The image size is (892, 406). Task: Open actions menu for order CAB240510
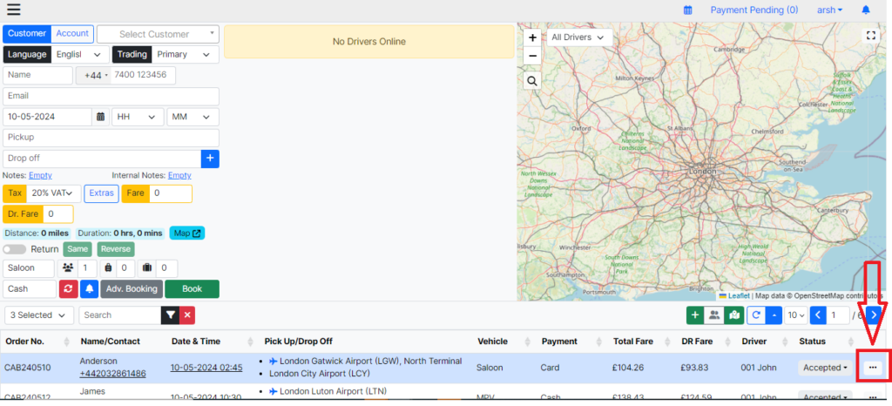(x=872, y=368)
